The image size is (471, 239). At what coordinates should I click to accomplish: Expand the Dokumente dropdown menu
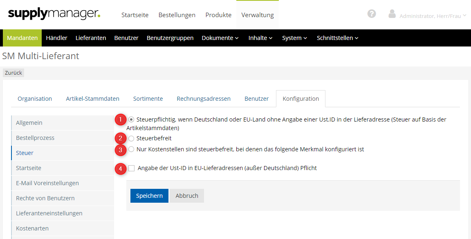(x=220, y=38)
